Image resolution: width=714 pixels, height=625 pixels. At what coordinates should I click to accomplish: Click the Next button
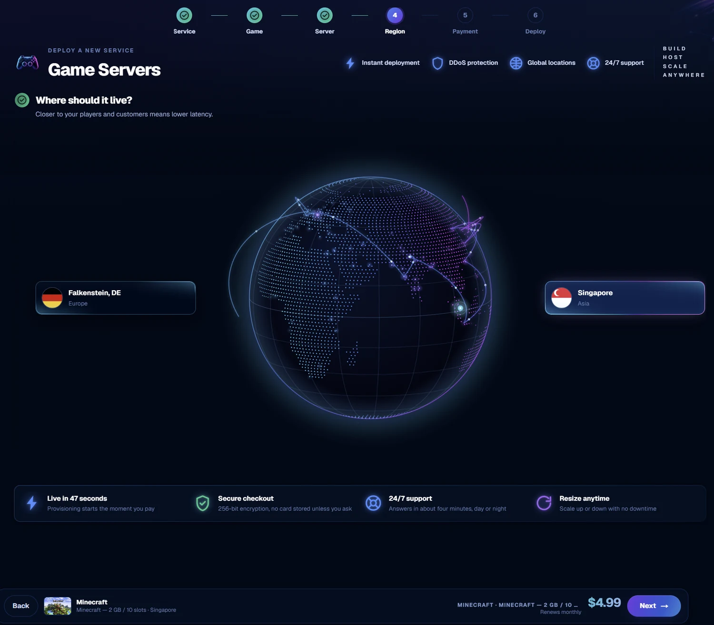pyautogui.click(x=654, y=606)
